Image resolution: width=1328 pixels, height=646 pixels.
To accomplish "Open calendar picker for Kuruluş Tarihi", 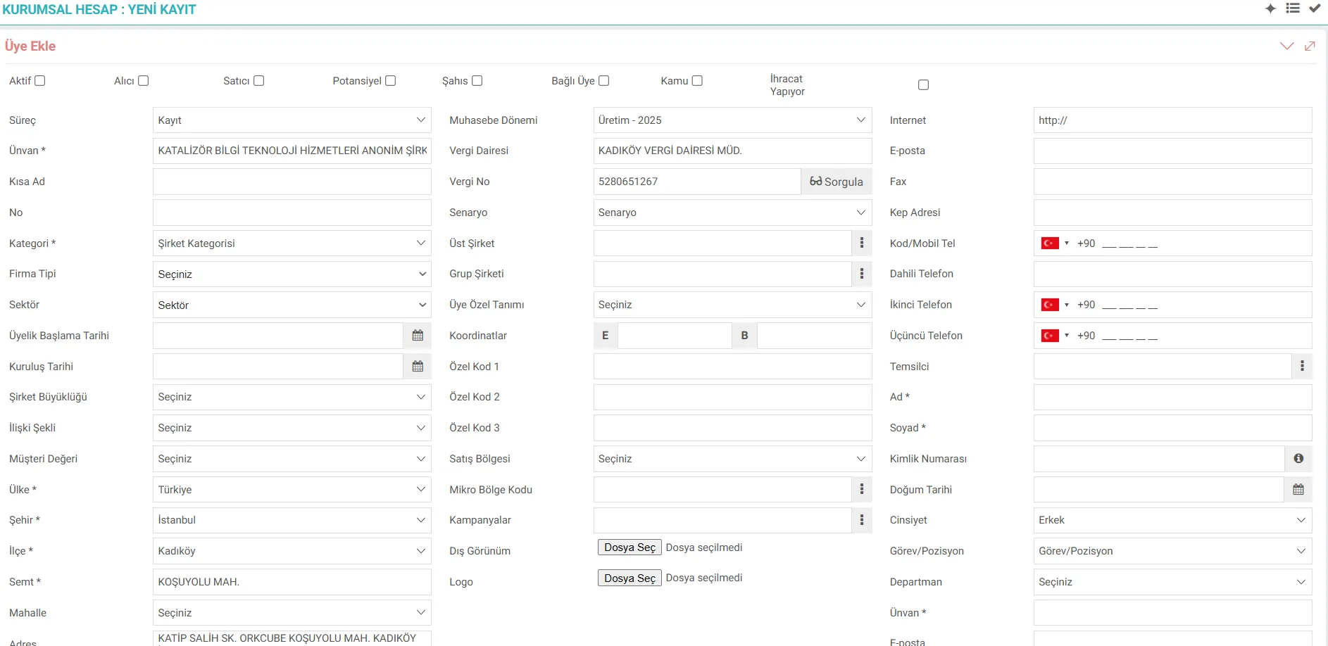I will point(418,367).
